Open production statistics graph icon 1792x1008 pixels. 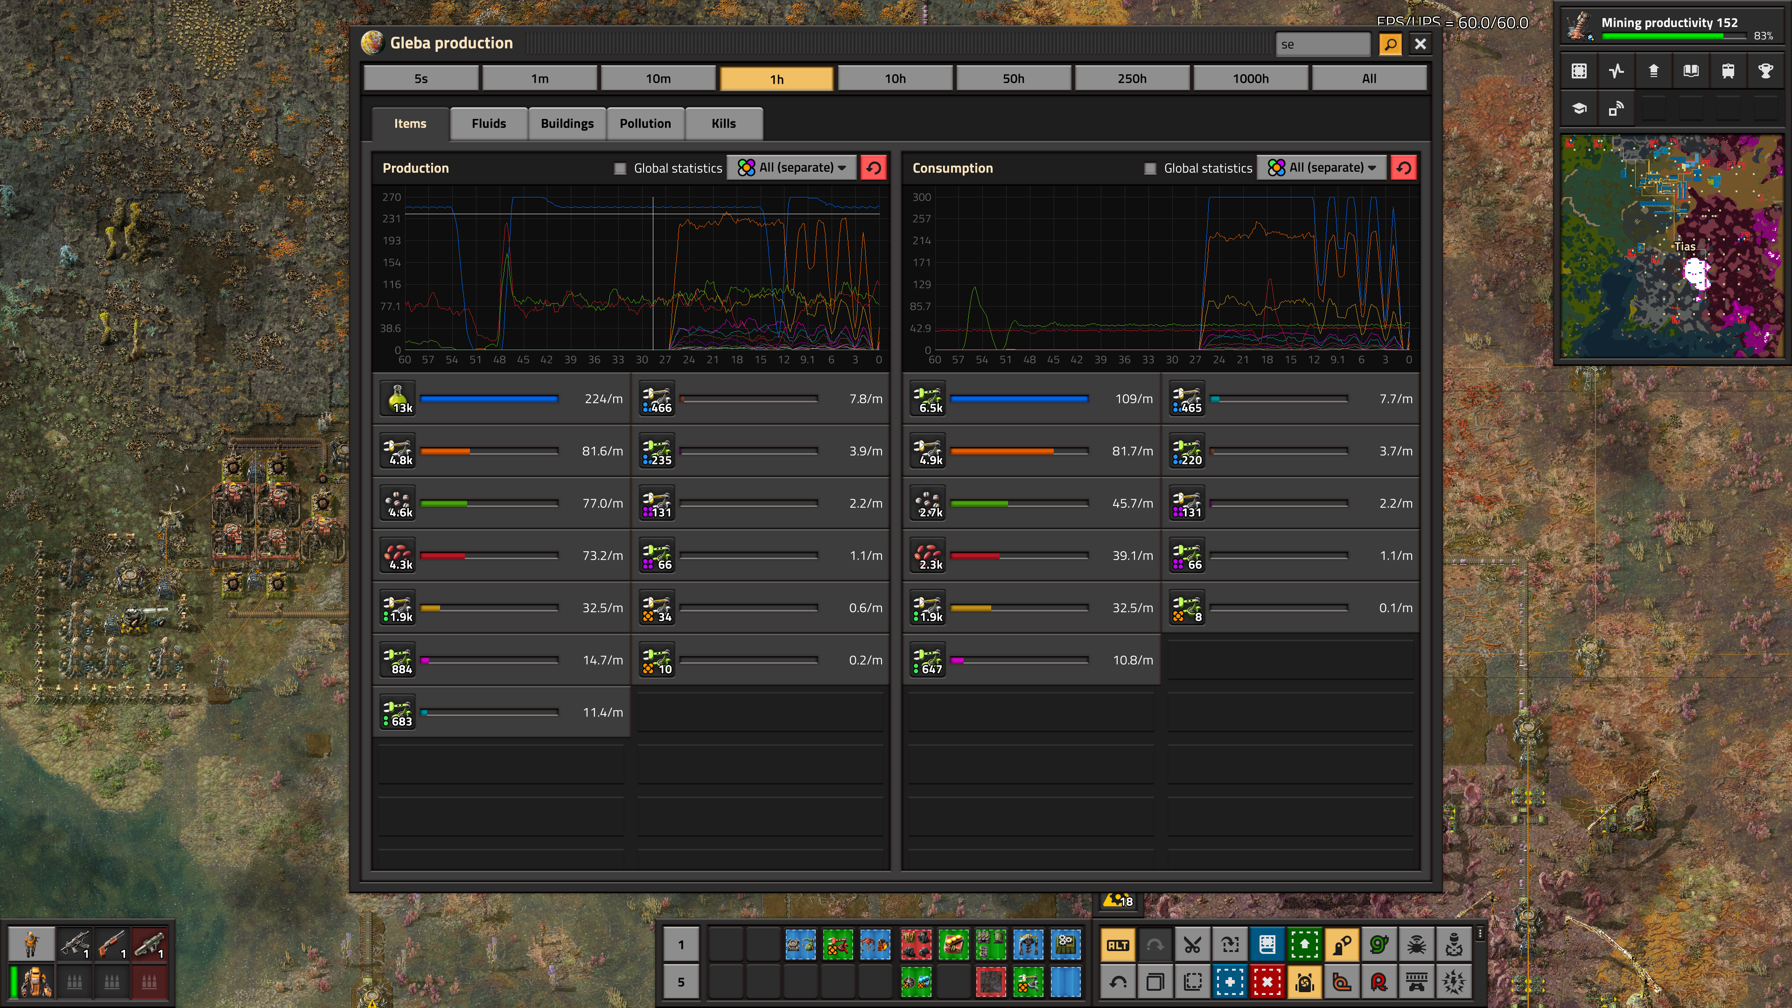pyautogui.click(x=1617, y=71)
